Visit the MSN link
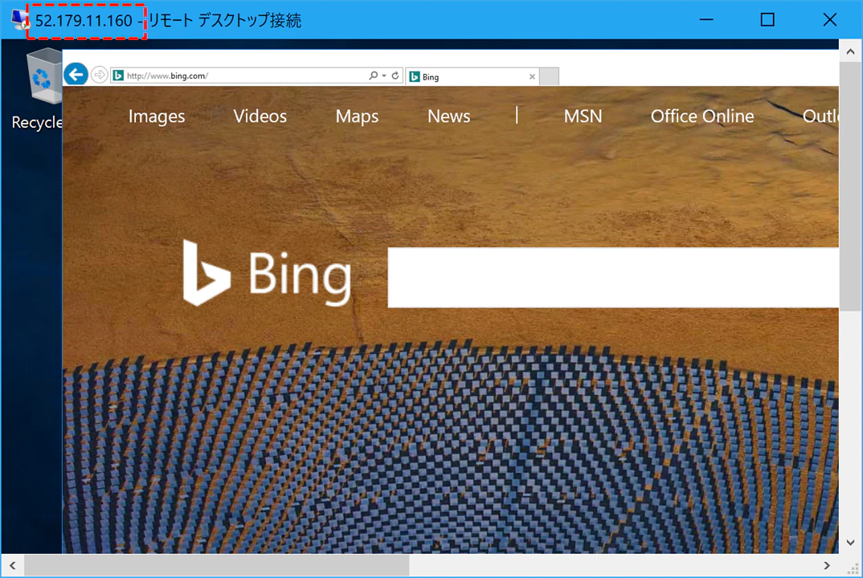 click(583, 116)
